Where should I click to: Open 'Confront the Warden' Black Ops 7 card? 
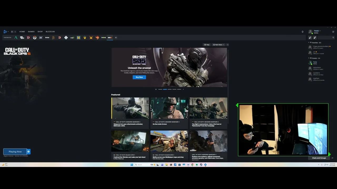(130, 145)
